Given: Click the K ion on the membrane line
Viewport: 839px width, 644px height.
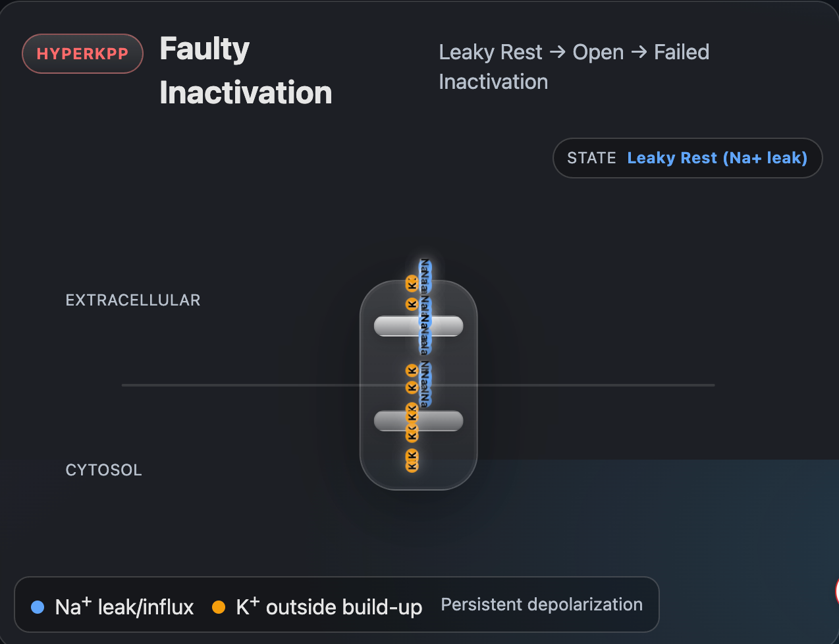Looking at the screenshot, I should [x=412, y=387].
